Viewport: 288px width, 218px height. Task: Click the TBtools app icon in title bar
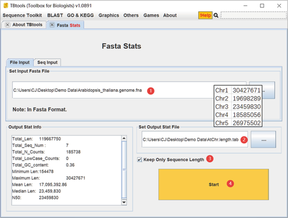point(5,6)
